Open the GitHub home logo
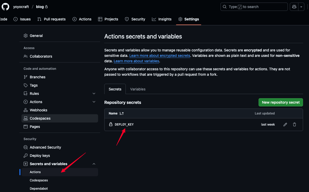 coord(5,7)
